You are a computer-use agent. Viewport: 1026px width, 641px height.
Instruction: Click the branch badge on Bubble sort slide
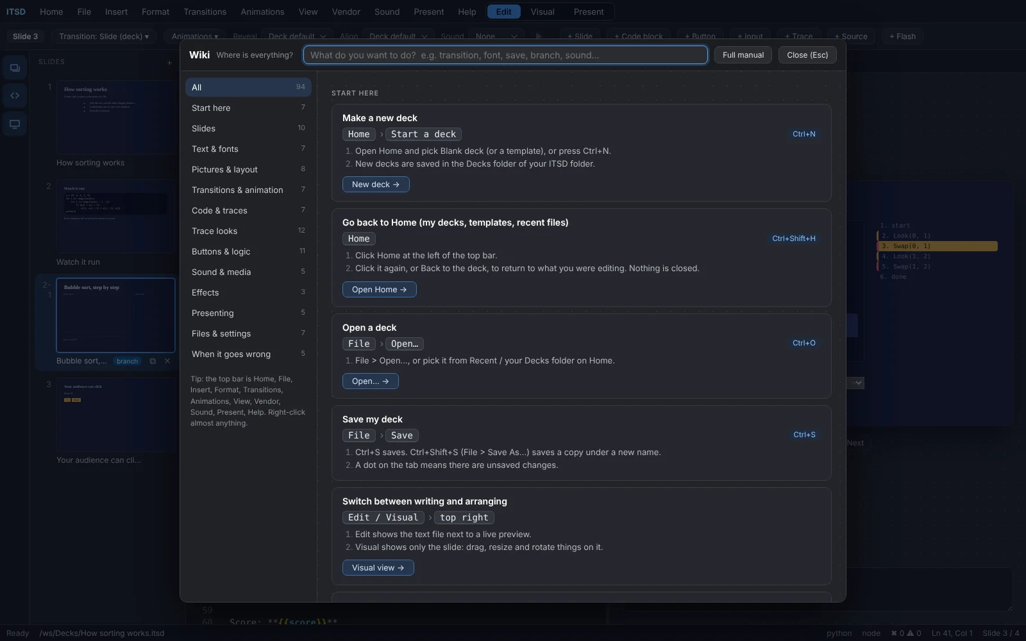click(x=127, y=361)
